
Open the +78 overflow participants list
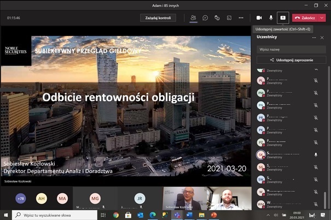point(21,199)
